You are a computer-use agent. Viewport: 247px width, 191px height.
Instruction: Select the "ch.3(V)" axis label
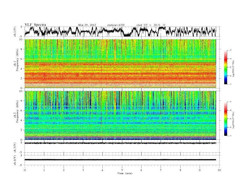click(15, 148)
